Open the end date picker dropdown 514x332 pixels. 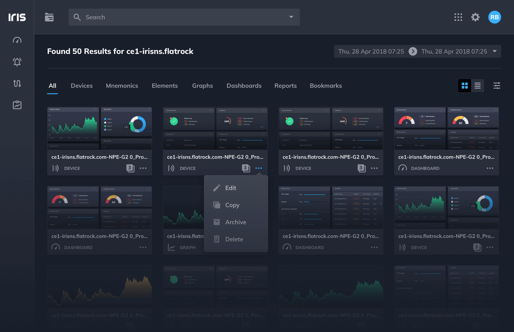494,51
